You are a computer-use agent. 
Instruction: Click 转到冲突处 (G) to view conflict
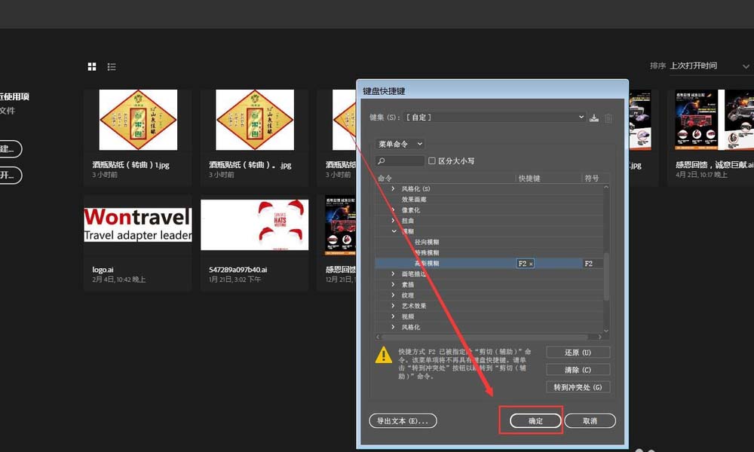(578, 386)
